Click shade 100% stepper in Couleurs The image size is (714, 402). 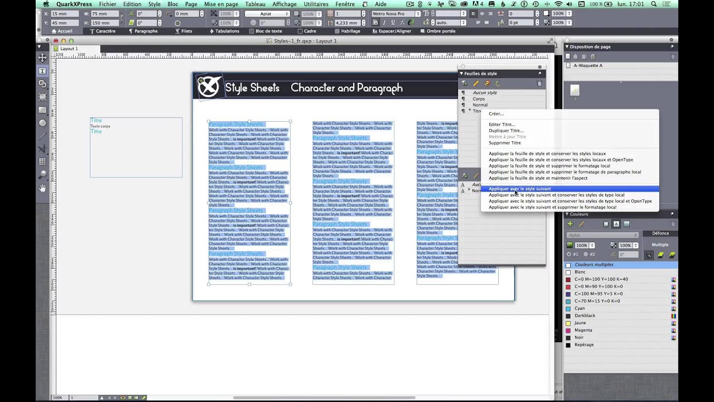[591, 245]
